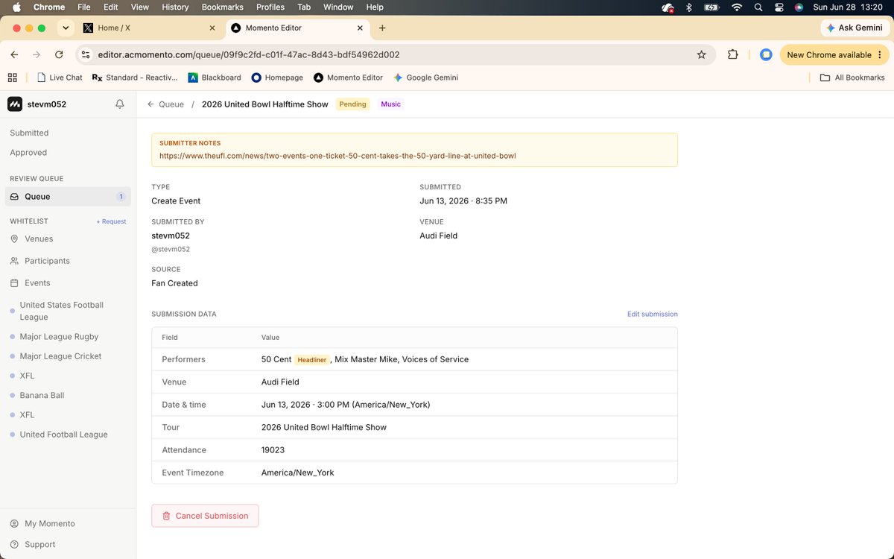Open Banana Ball in sidebar
The image size is (894, 559).
(42, 395)
